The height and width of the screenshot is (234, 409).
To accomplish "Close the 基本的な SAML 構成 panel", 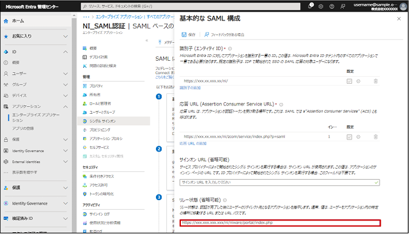I will pos(399,19).
